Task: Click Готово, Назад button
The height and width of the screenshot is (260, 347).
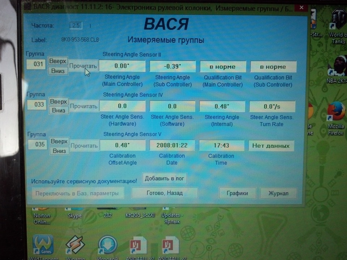Action: point(165,193)
